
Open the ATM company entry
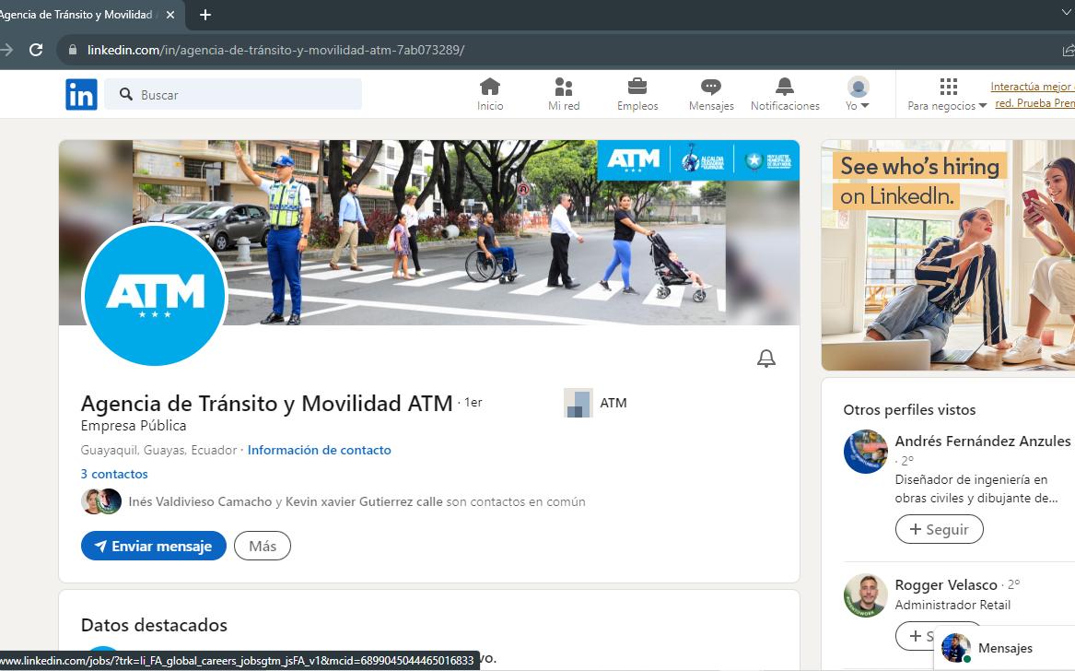pyautogui.click(x=595, y=403)
